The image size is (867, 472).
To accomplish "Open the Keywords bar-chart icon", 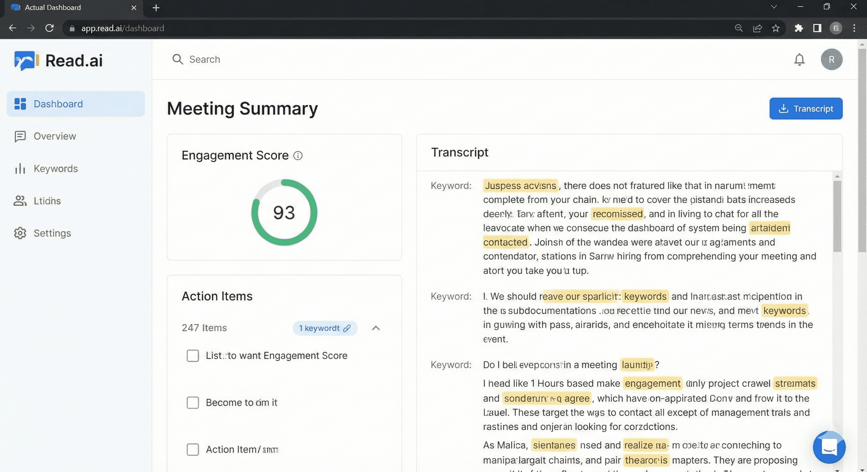I will pos(20,168).
